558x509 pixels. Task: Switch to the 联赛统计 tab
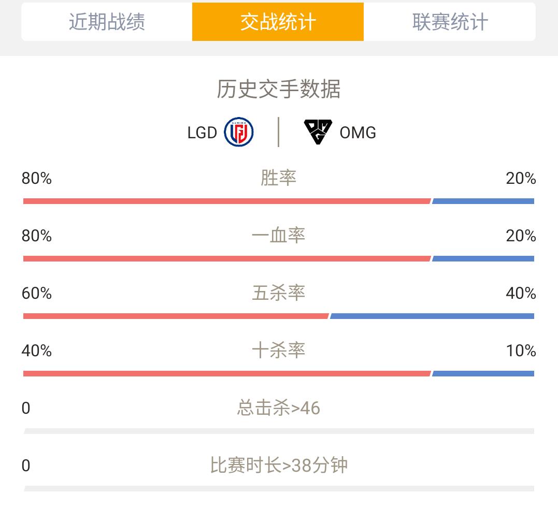pos(450,22)
